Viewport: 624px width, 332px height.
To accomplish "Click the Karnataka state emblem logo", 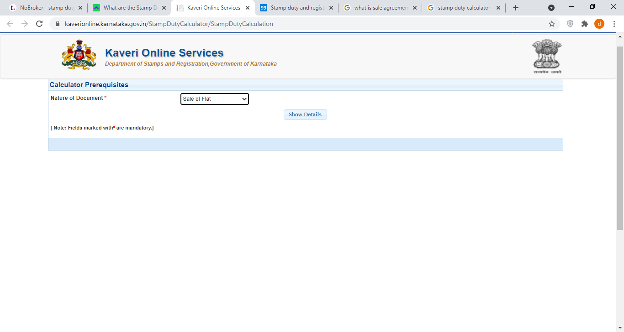I will click(x=79, y=55).
